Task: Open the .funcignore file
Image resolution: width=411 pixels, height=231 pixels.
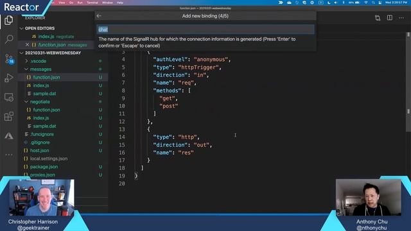Action: coord(42,134)
